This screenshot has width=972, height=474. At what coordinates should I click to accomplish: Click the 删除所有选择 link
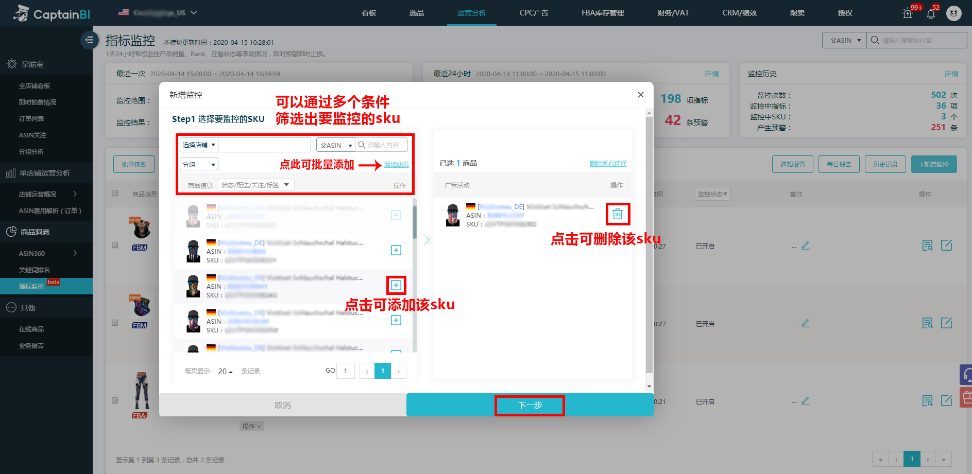coord(608,164)
